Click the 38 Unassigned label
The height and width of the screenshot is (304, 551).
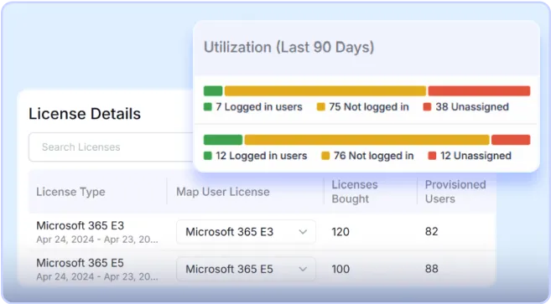[472, 106]
